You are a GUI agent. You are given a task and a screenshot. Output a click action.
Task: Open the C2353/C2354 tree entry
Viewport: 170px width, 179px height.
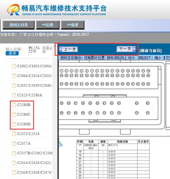click(28, 134)
